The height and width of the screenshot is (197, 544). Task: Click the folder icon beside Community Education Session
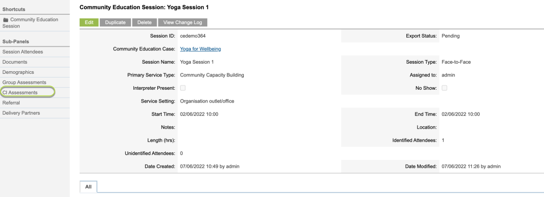click(5, 20)
